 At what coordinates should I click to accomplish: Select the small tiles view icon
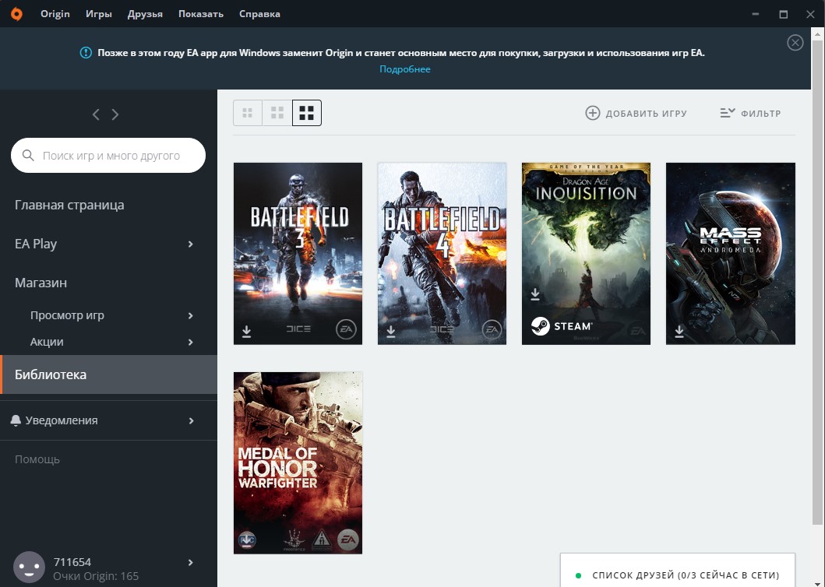pos(247,113)
